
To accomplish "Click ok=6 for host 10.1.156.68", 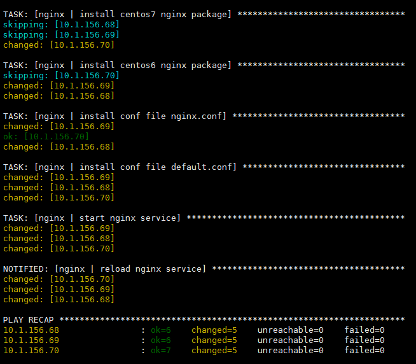I will coord(161,330).
